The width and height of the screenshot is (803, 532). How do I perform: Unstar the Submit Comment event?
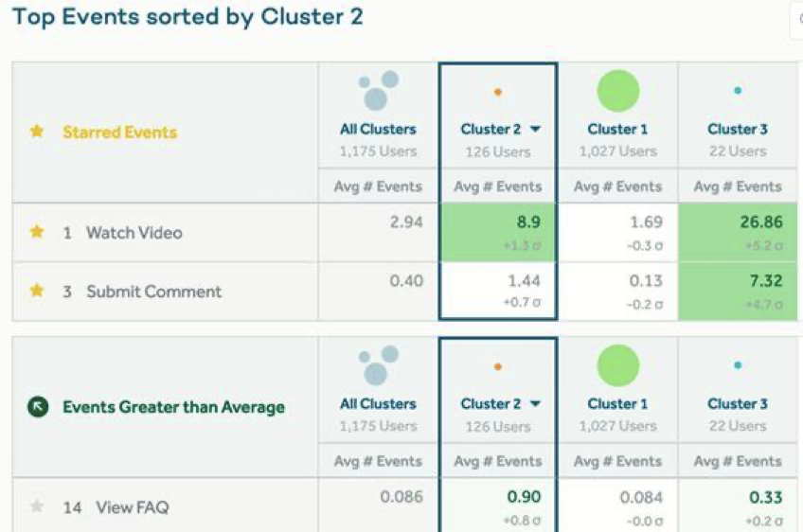pos(37,291)
